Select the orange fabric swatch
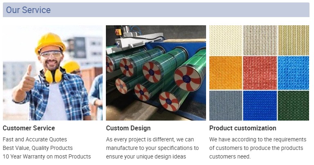 pyautogui.click(x=226, y=73)
